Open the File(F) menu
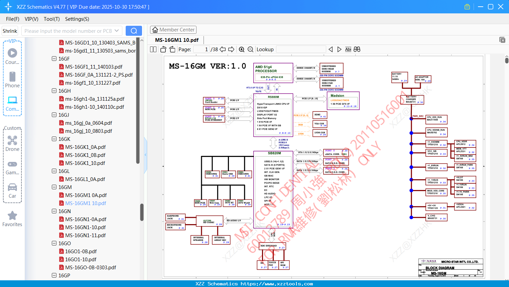 (13, 19)
